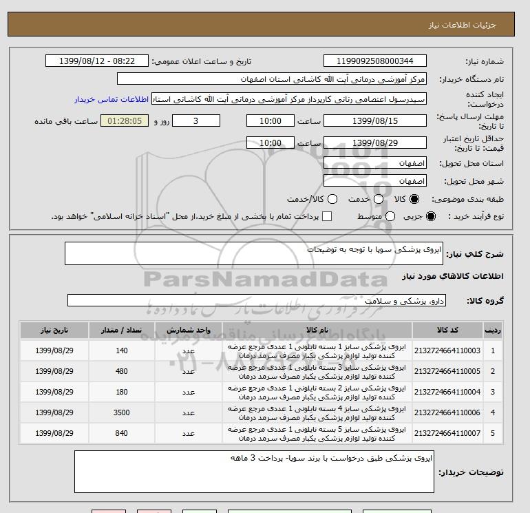Open the اطلاعات تماس خریدار link

coord(112,99)
